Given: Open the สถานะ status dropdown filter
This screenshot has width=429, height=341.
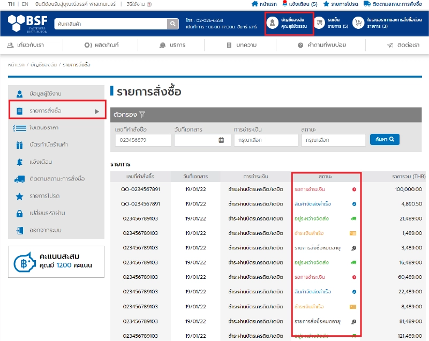Looking at the screenshot, I should coord(333,140).
